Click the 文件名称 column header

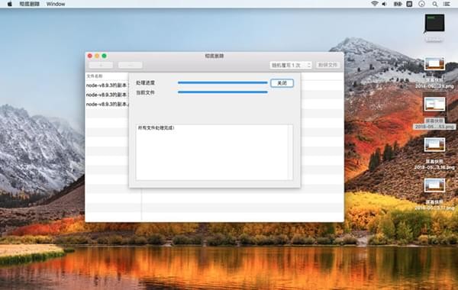point(95,76)
